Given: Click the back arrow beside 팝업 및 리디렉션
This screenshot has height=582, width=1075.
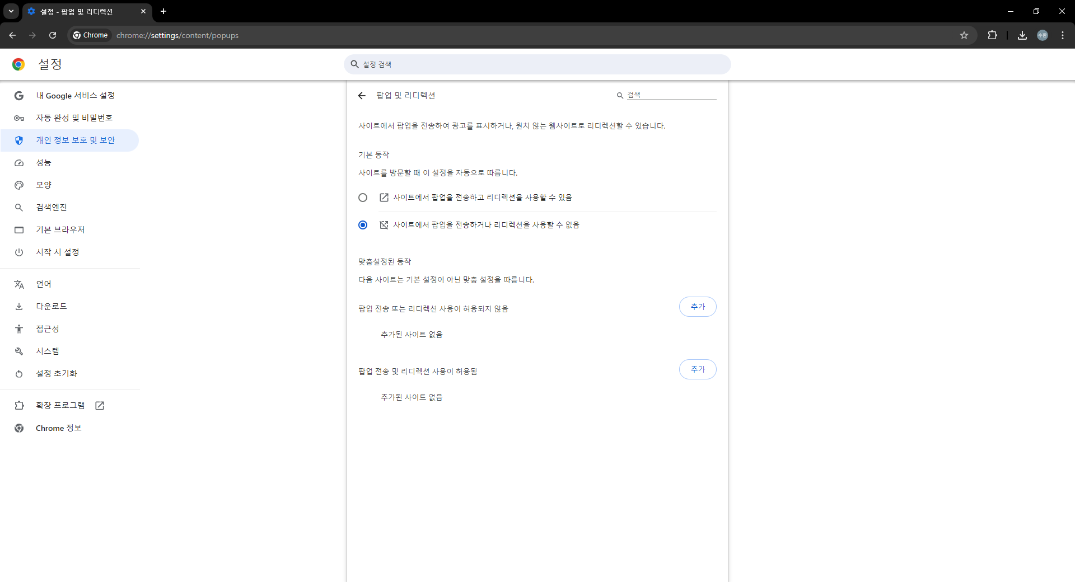Looking at the screenshot, I should pos(362,96).
